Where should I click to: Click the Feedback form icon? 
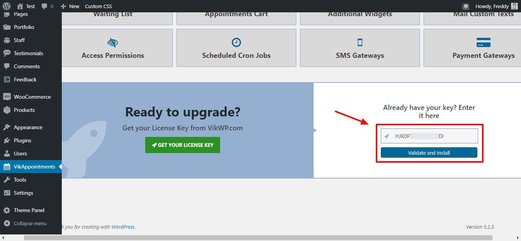coord(7,79)
